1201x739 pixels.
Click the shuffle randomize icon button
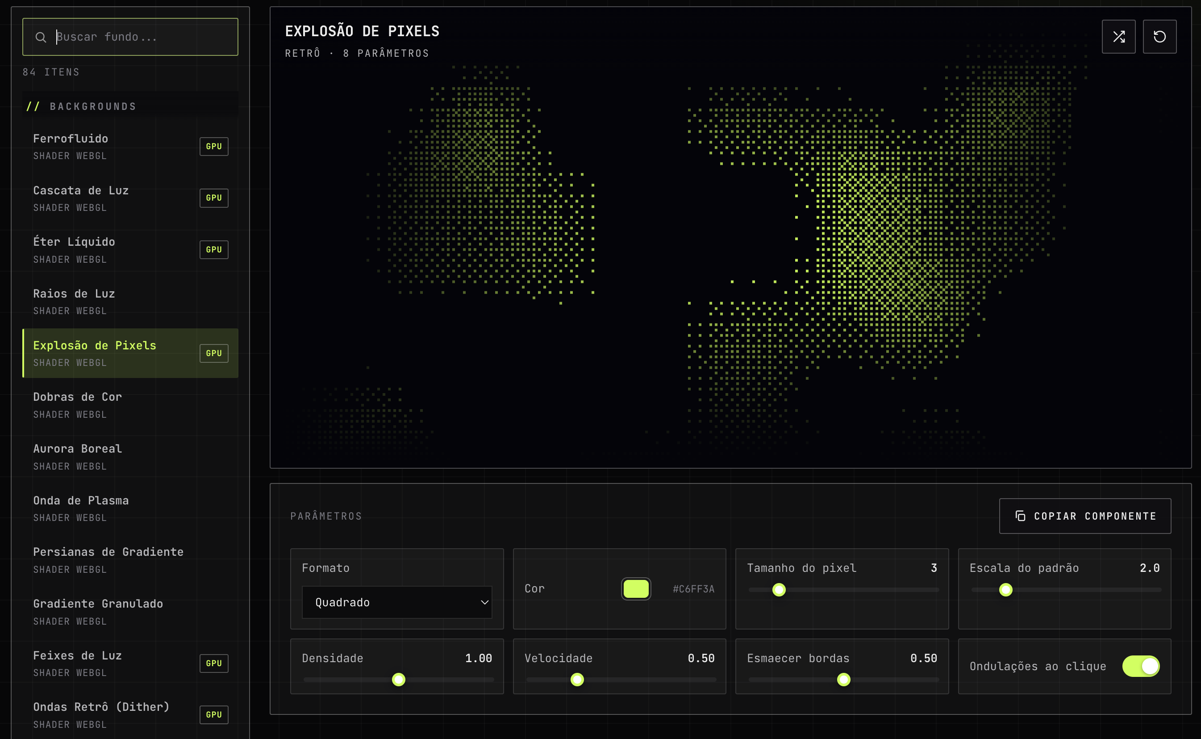click(x=1118, y=37)
